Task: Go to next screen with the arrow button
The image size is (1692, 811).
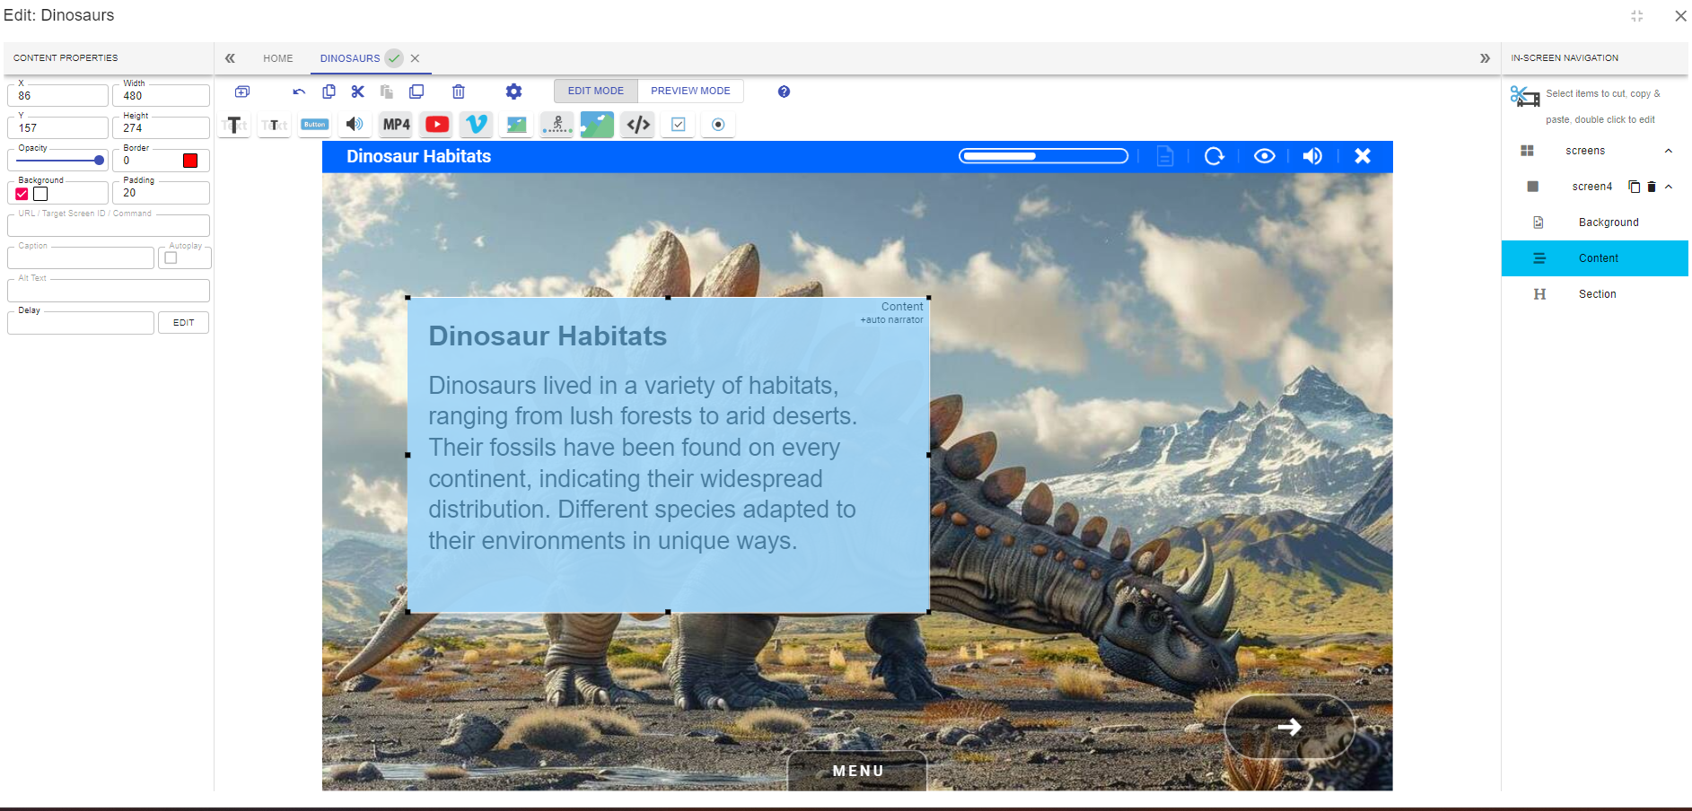Action: [1289, 727]
